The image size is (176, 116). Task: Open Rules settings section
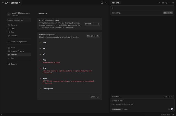tap(19, 48)
